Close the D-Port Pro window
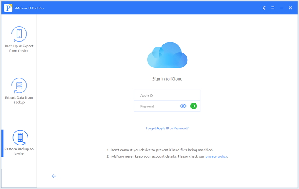This screenshot has height=189, width=299. tap(291, 8)
